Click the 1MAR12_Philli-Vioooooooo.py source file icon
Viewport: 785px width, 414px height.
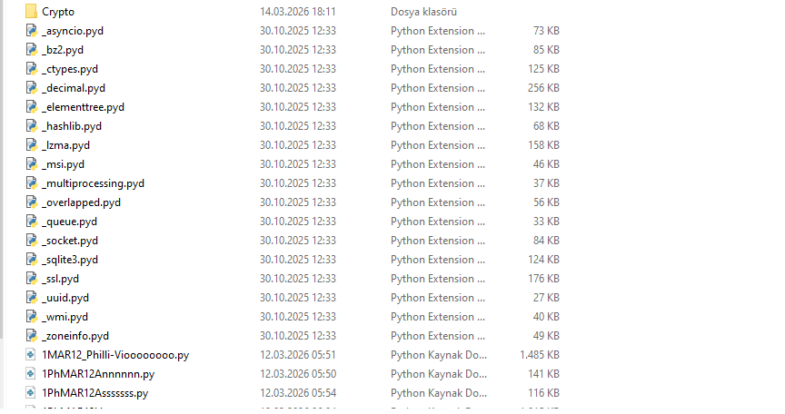pos(32,355)
